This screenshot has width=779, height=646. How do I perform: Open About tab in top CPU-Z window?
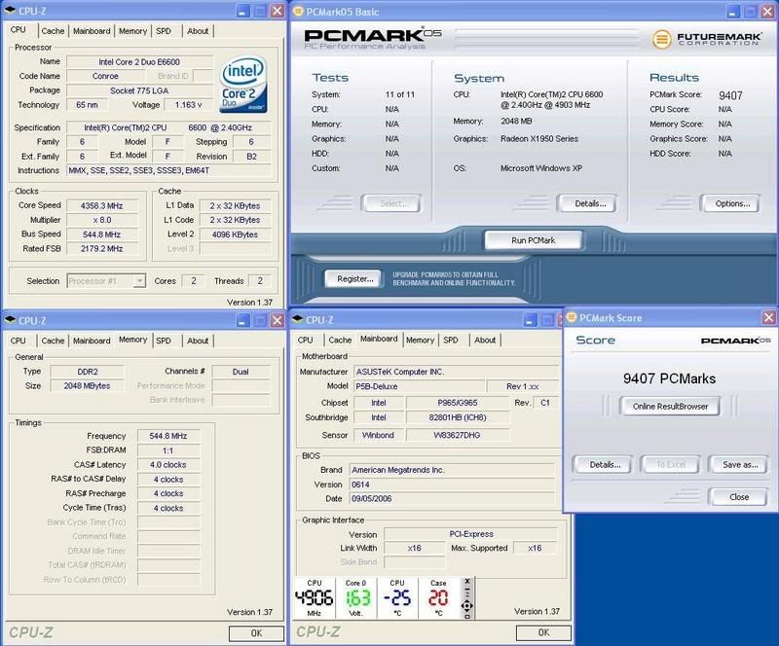(198, 31)
